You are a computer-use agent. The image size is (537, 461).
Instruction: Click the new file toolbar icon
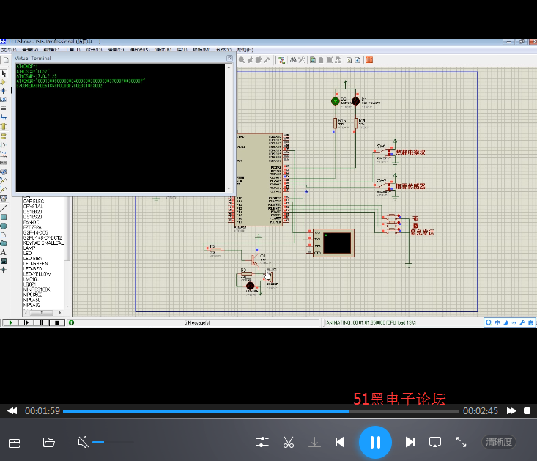click(6, 60)
